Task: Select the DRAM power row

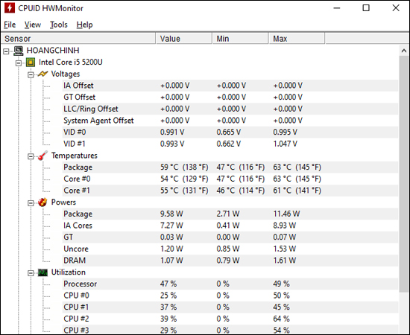Action: tap(230, 261)
